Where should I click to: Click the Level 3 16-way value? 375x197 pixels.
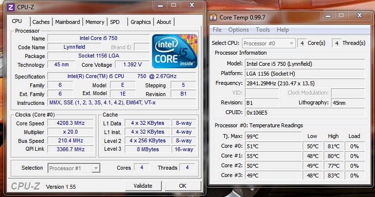[x=184, y=150]
